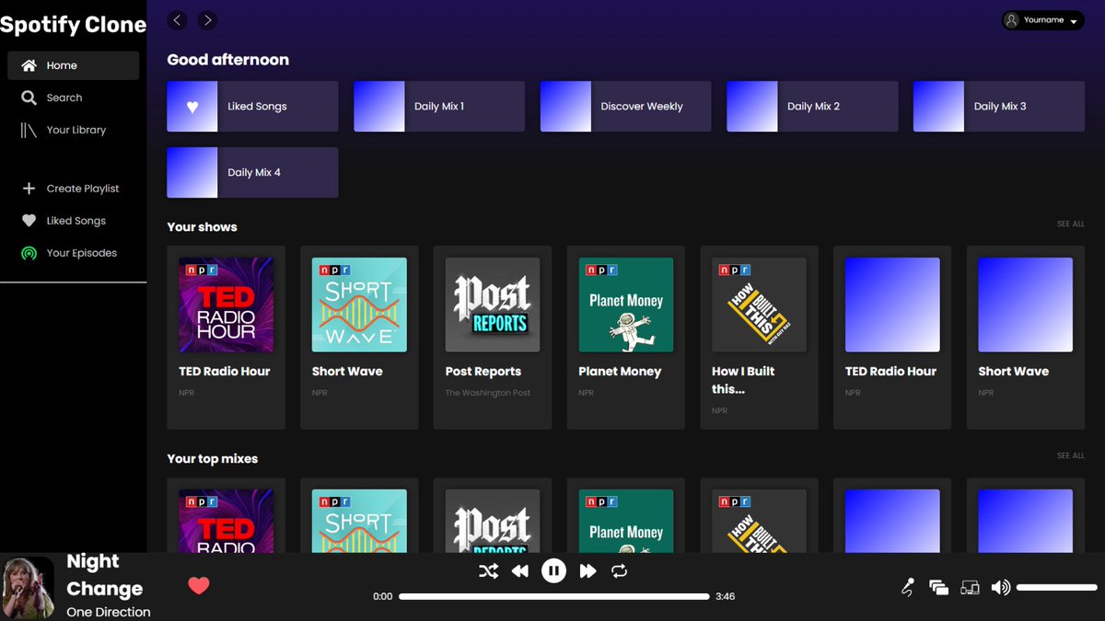Viewport: 1105px width, 621px height.
Task: Click the volume slider bar
Action: click(x=1057, y=587)
